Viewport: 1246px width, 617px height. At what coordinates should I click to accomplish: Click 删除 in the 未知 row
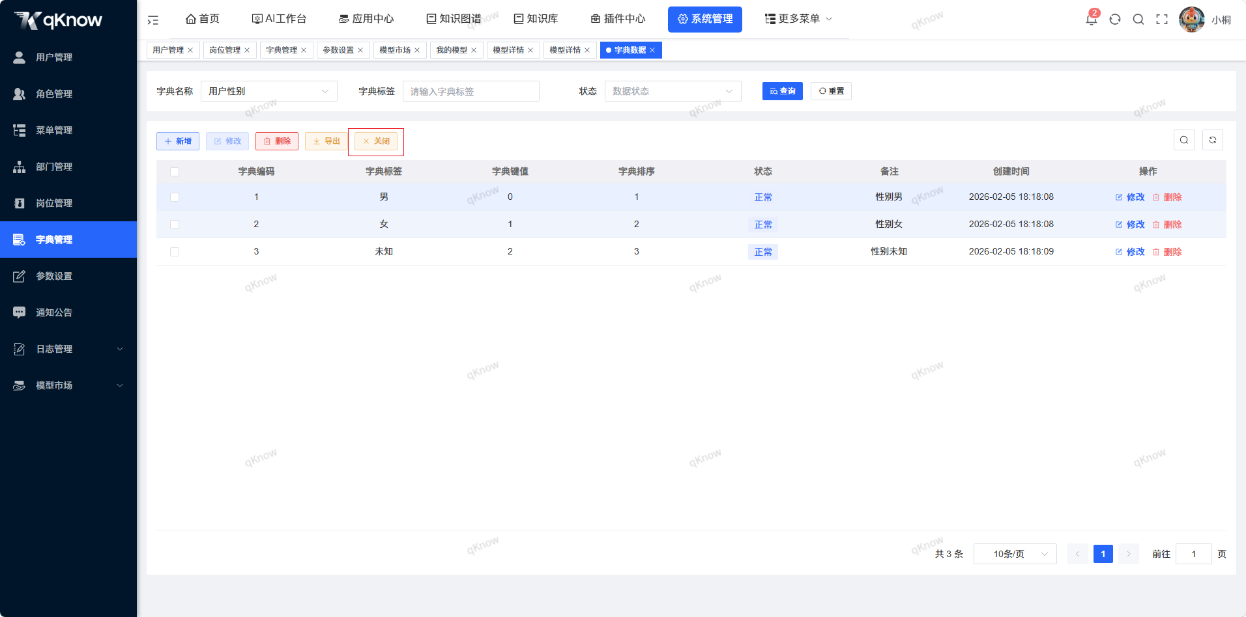pyautogui.click(x=1167, y=252)
